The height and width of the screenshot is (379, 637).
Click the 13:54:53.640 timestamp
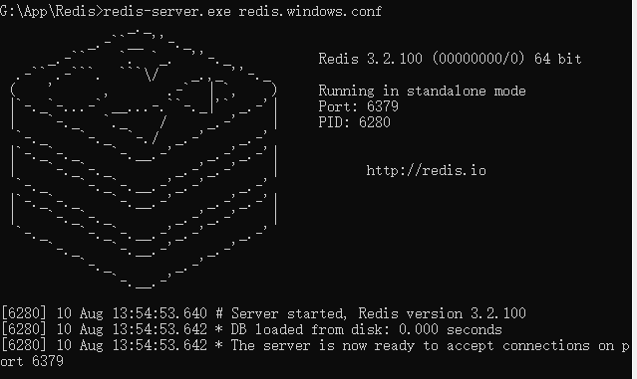pyautogui.click(x=159, y=313)
